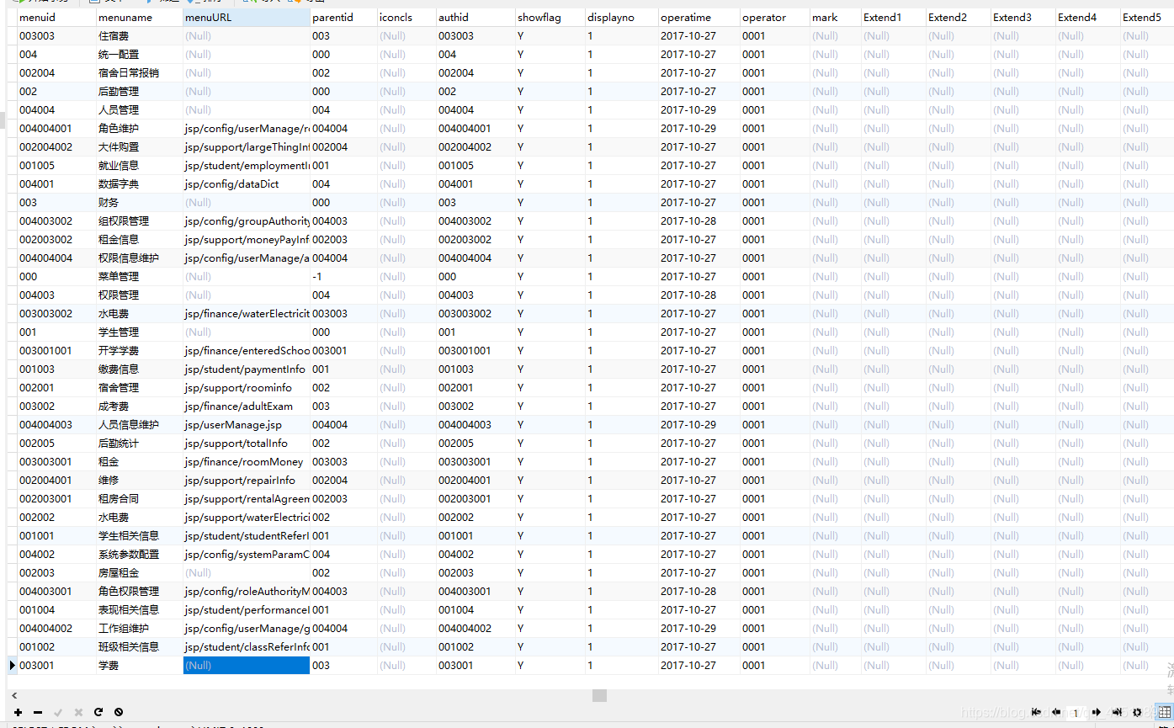The height and width of the screenshot is (728, 1174).
Task: Add a new record with the plus icon
Action: (18, 712)
